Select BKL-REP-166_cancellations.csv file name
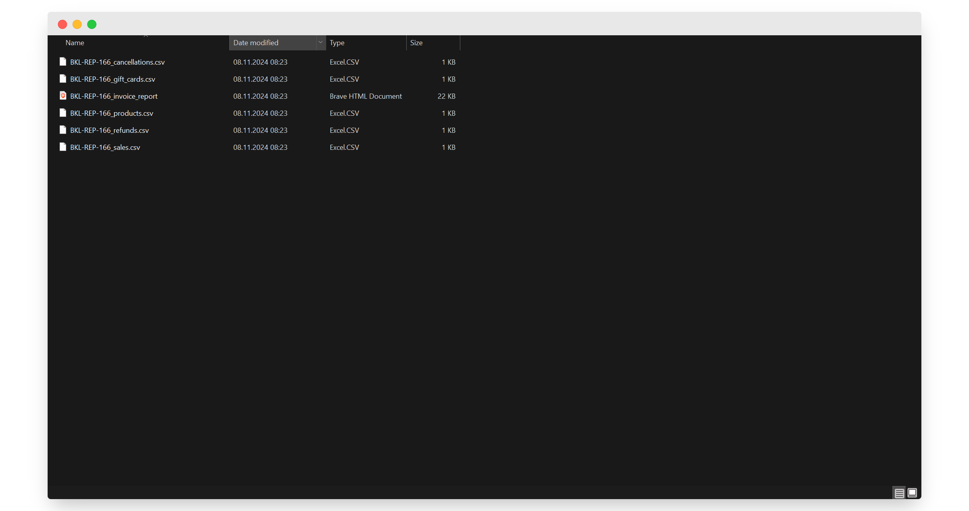Image resolution: width=969 pixels, height=511 pixels. (x=117, y=62)
